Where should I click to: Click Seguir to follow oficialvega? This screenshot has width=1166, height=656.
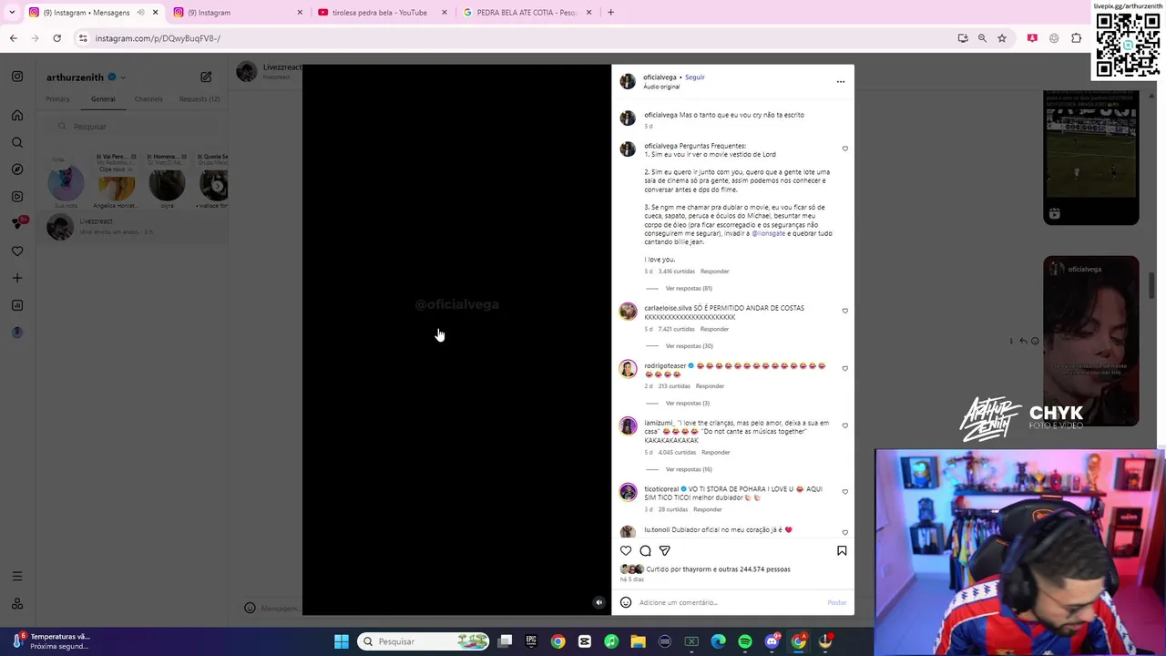(x=695, y=77)
